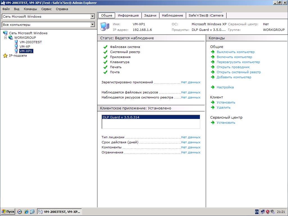
Task: Click the network root icon beside Сеть Microsoft Windows
Action: pyautogui.click(x=5, y=33)
